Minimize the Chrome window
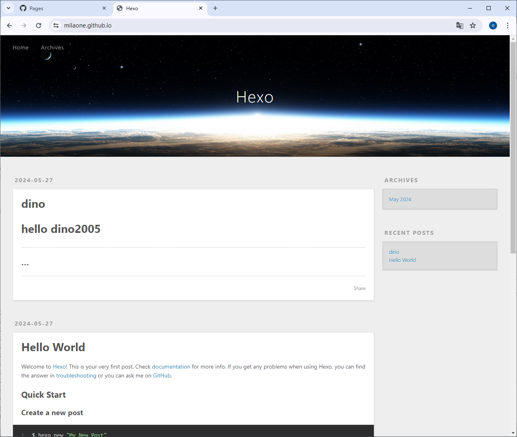 pos(470,8)
